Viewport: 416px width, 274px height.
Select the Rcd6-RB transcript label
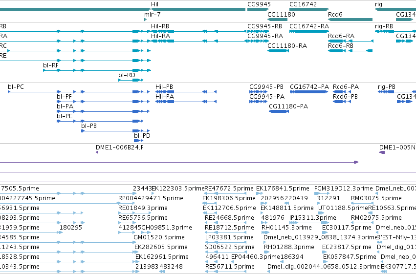click(x=341, y=46)
